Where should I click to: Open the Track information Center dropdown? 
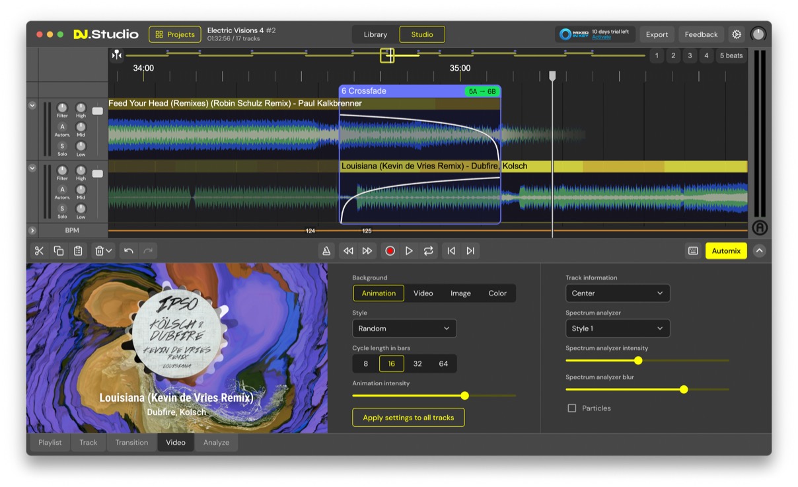tap(617, 293)
